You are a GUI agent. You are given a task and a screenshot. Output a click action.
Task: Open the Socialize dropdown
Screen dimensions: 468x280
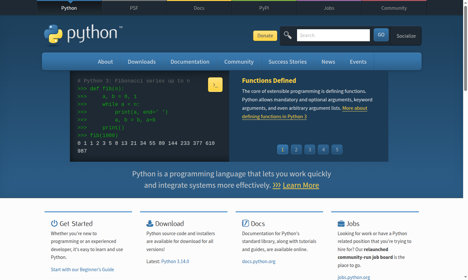click(x=406, y=36)
